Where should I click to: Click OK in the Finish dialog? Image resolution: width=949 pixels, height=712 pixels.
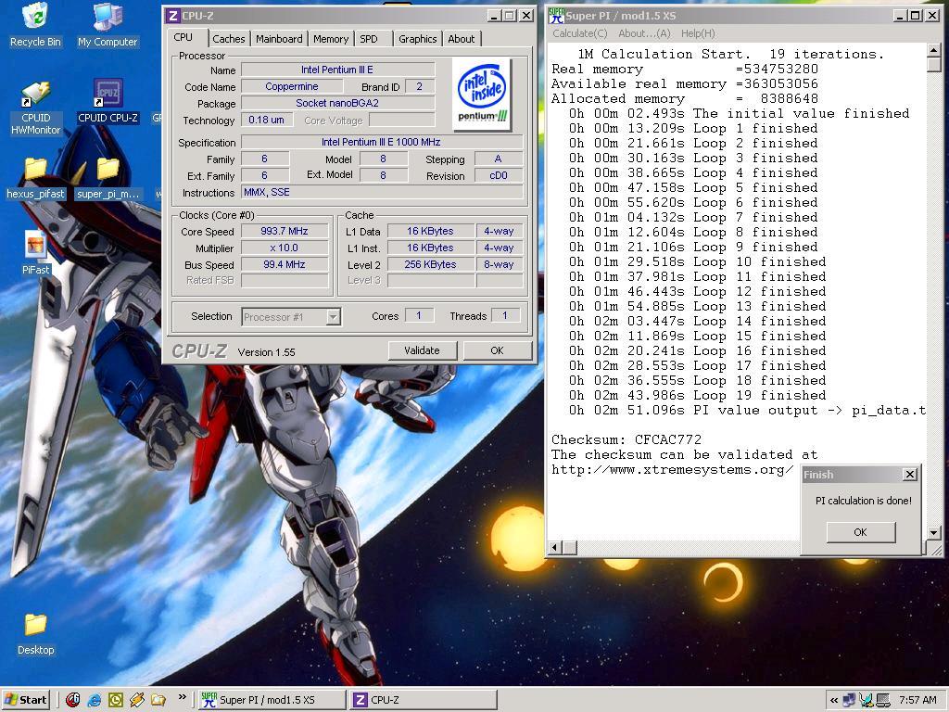tap(860, 532)
